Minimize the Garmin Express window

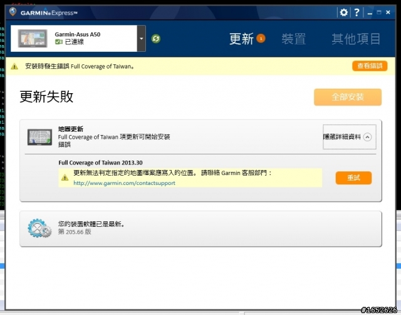pos(370,12)
